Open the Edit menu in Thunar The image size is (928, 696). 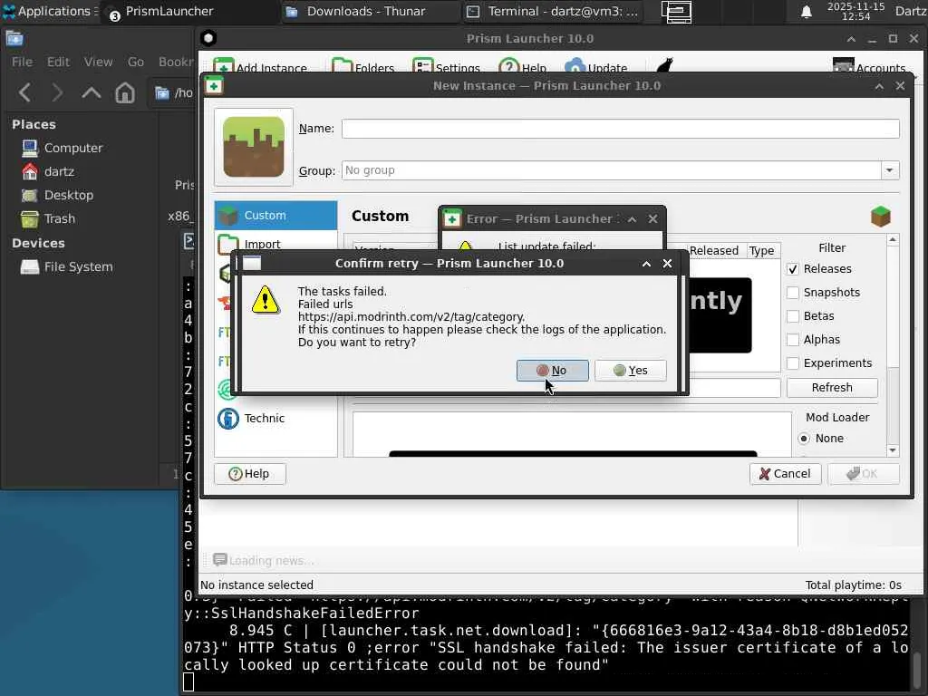tap(58, 63)
